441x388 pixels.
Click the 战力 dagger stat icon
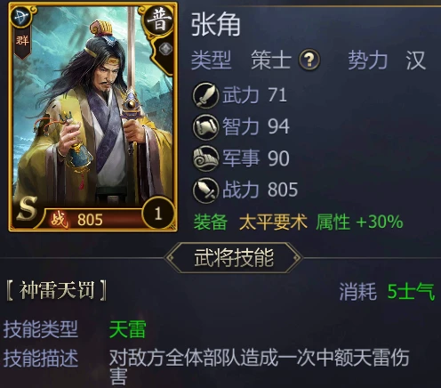(205, 190)
